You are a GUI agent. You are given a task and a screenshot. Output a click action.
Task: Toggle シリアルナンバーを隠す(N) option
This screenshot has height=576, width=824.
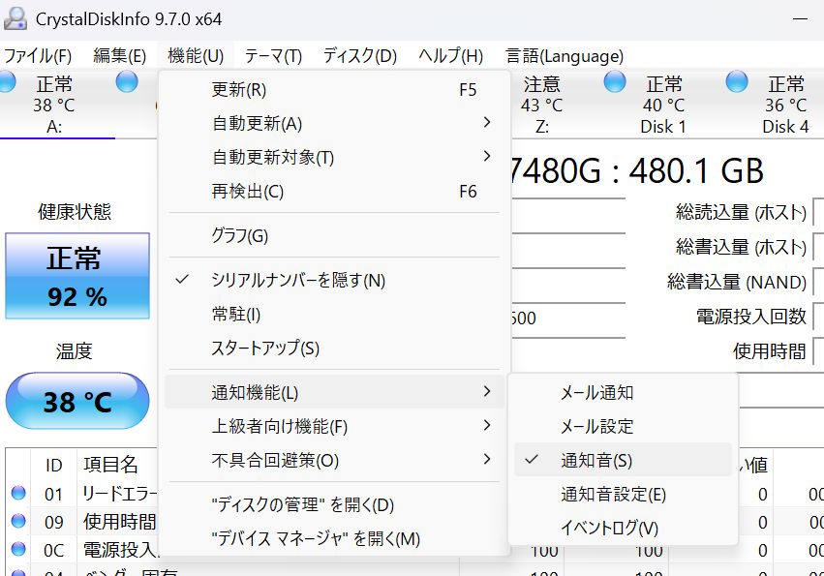pyautogui.click(x=334, y=280)
